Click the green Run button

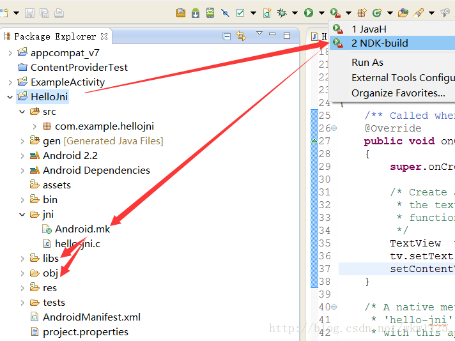(x=309, y=13)
